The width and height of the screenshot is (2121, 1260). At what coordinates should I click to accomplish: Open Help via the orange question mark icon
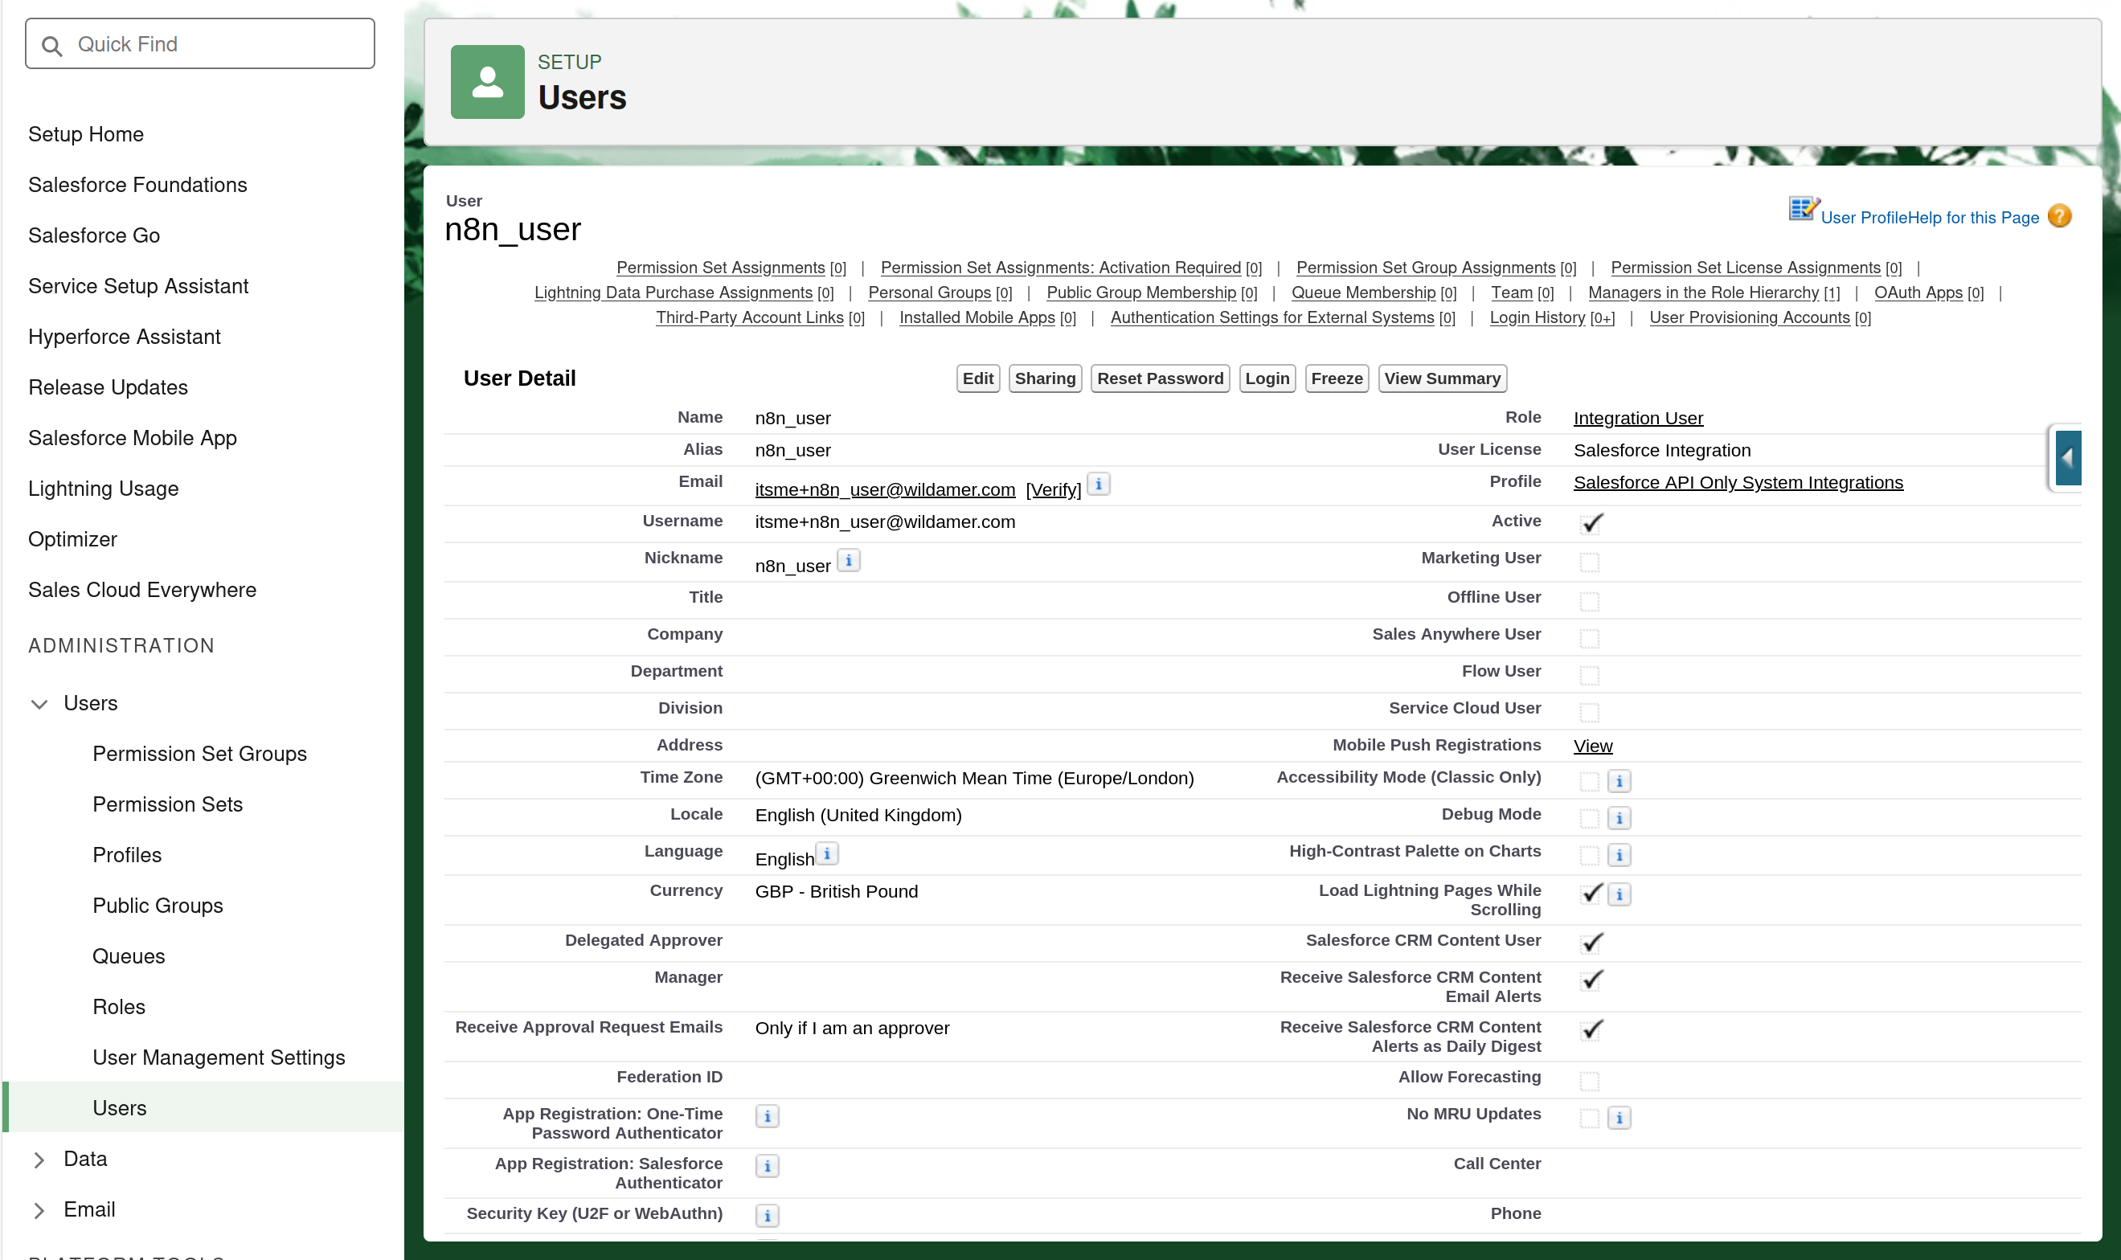point(2061,215)
